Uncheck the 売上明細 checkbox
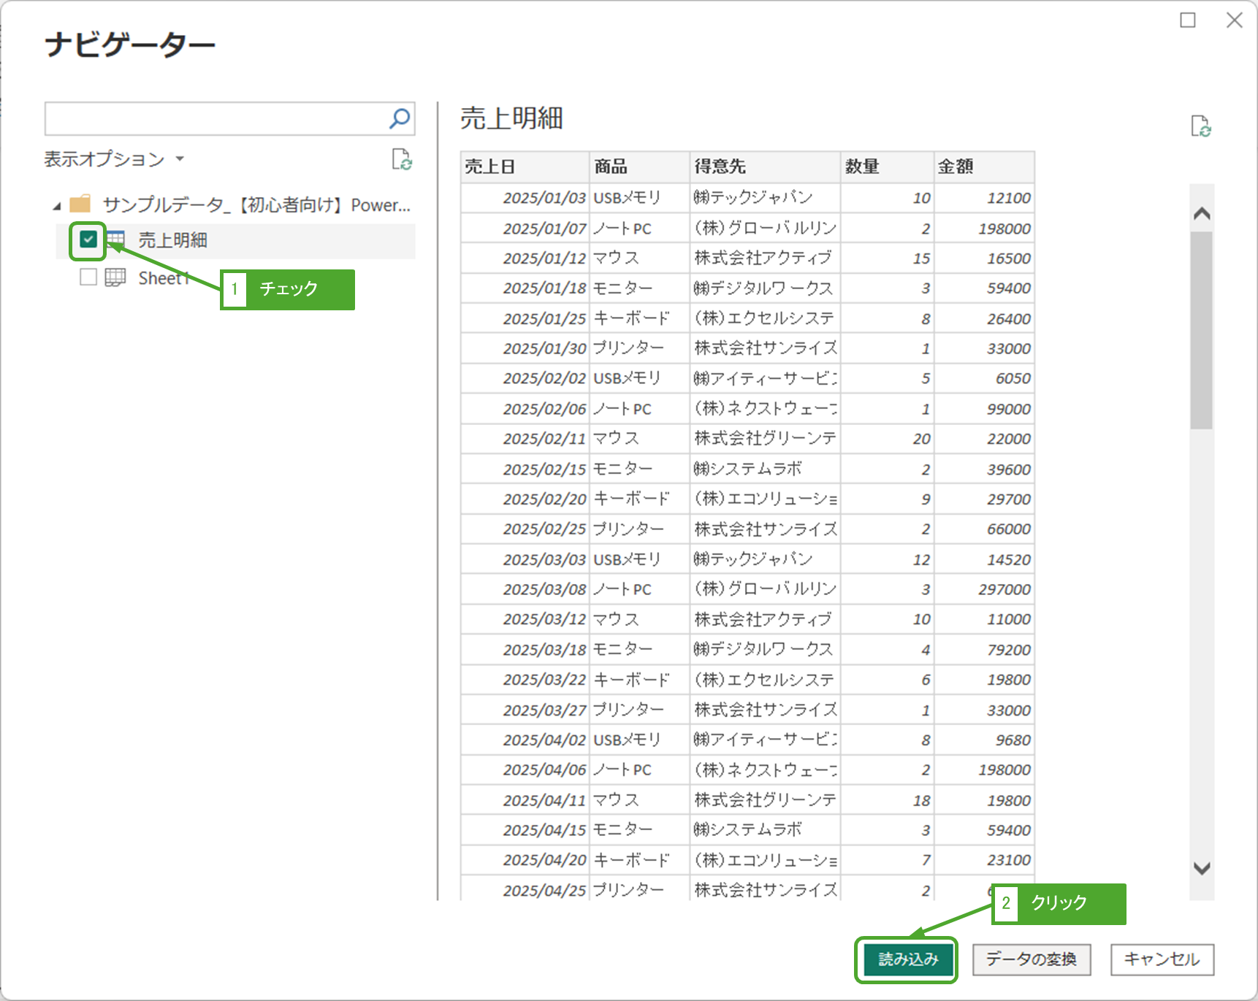 88,239
